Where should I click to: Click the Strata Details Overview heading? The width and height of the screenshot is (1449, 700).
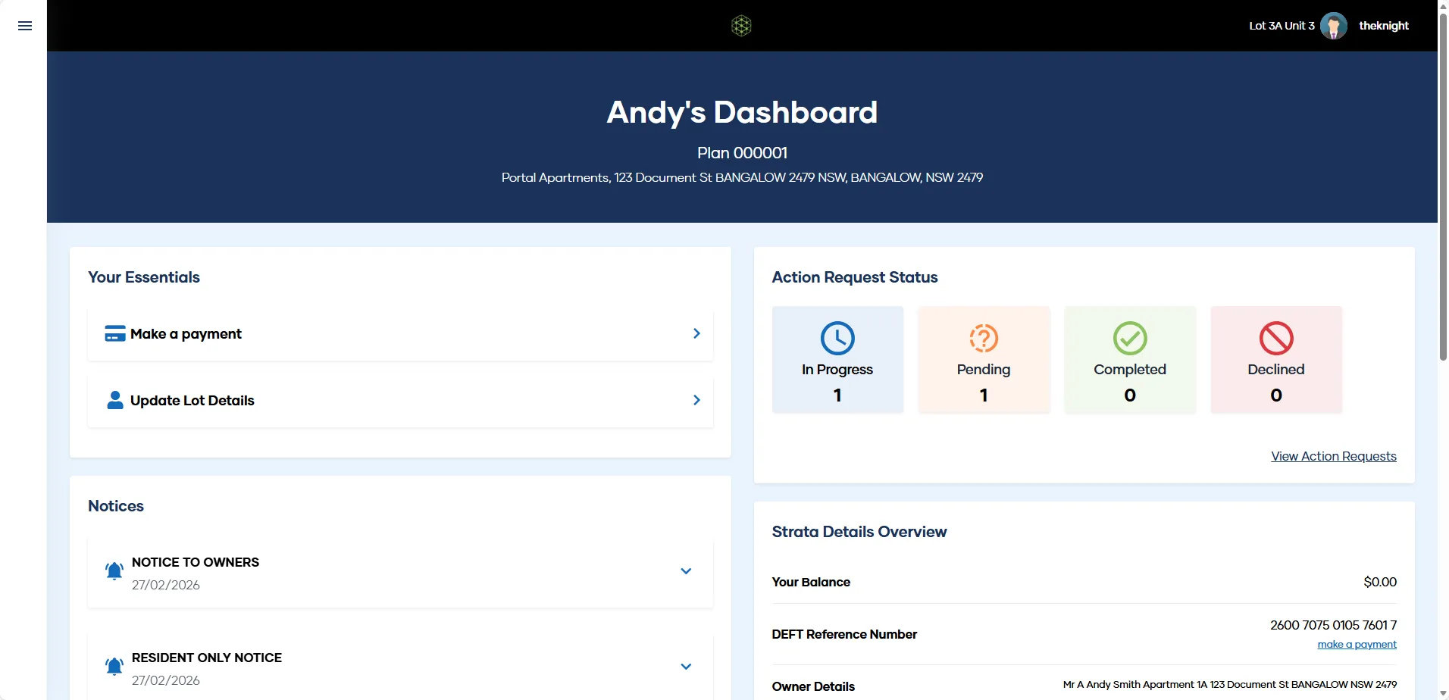pyautogui.click(x=859, y=532)
